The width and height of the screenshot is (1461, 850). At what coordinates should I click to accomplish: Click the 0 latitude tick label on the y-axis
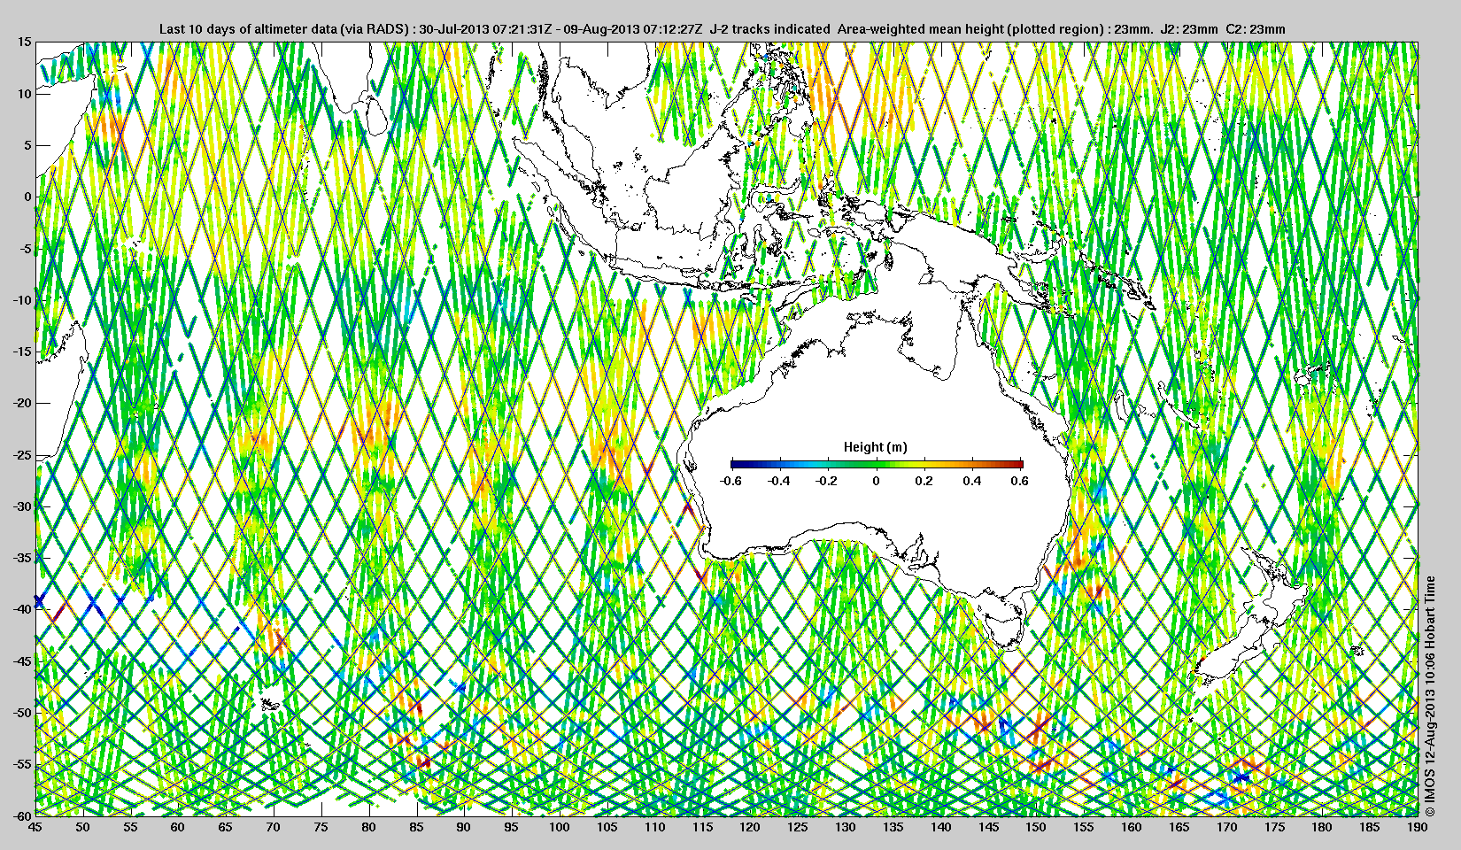click(27, 197)
